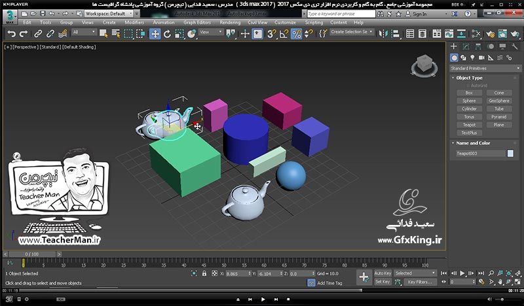Click the Select and Place tool

point(191,34)
